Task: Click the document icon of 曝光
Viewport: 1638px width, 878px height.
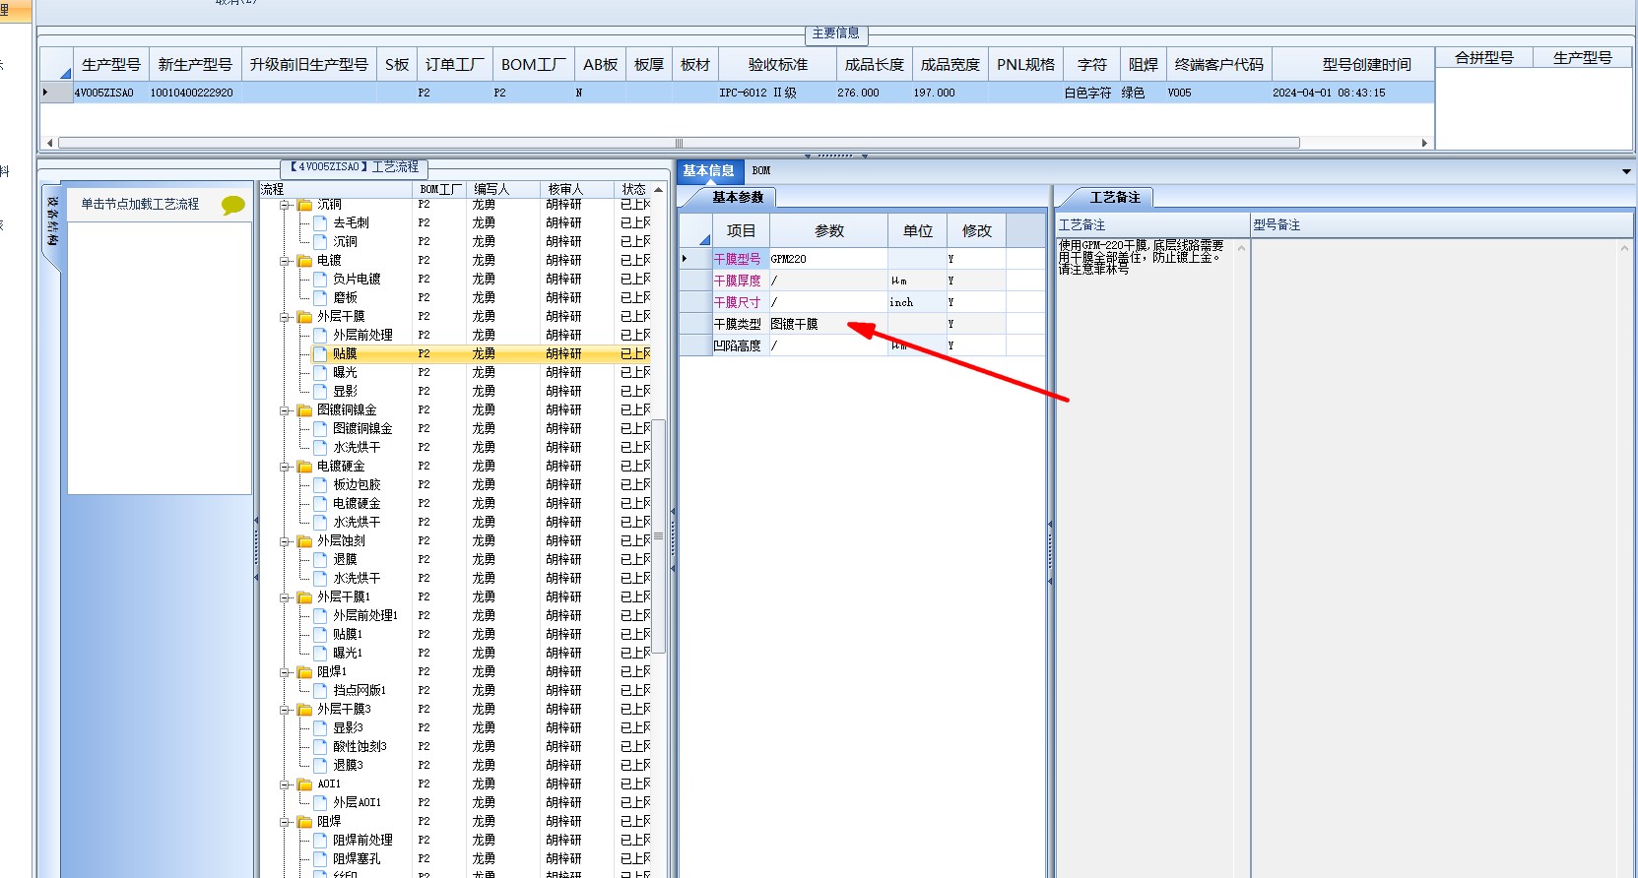Action: (x=320, y=373)
